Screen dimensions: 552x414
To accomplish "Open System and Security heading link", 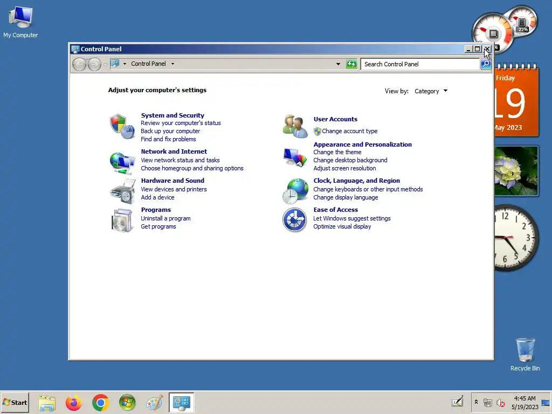I will click(172, 115).
